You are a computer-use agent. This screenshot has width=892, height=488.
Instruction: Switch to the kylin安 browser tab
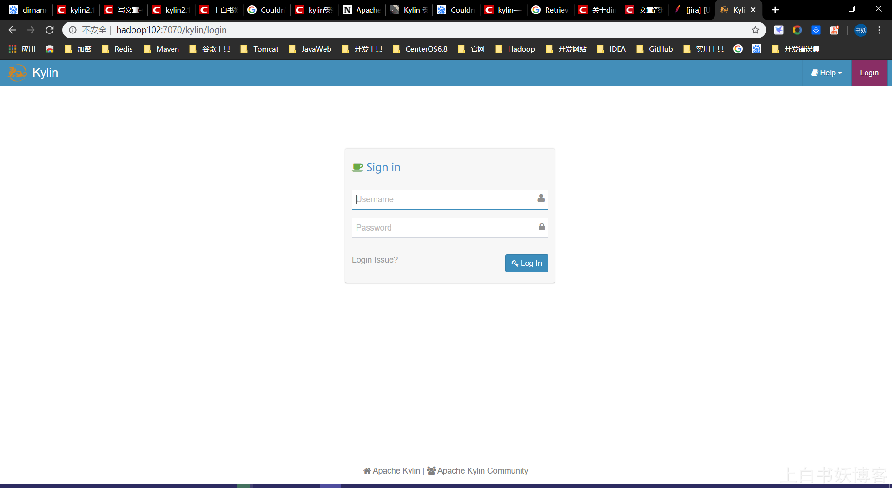tap(314, 10)
